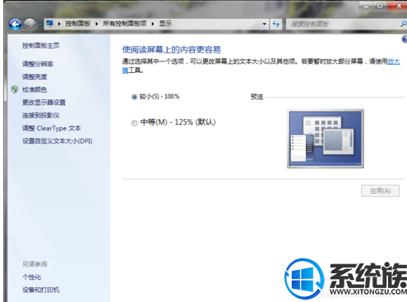Open 调整 ClearType 文本 link
This screenshot has width=407, height=302.
[x=52, y=128]
